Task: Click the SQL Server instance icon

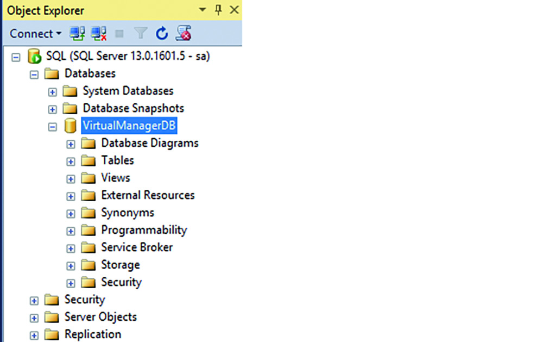Action: click(35, 56)
